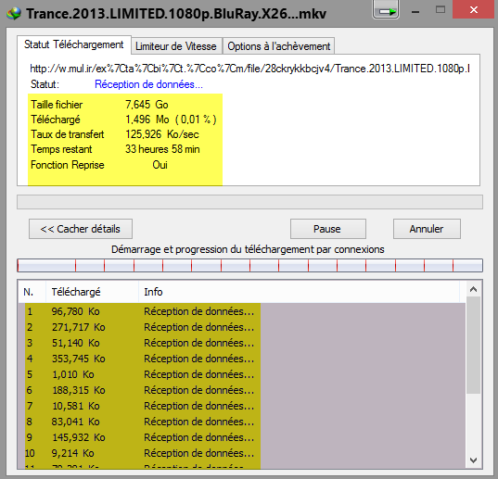Click remaining time 33 heures 58 min
Viewport: 498px width, 479px height.
162,149
